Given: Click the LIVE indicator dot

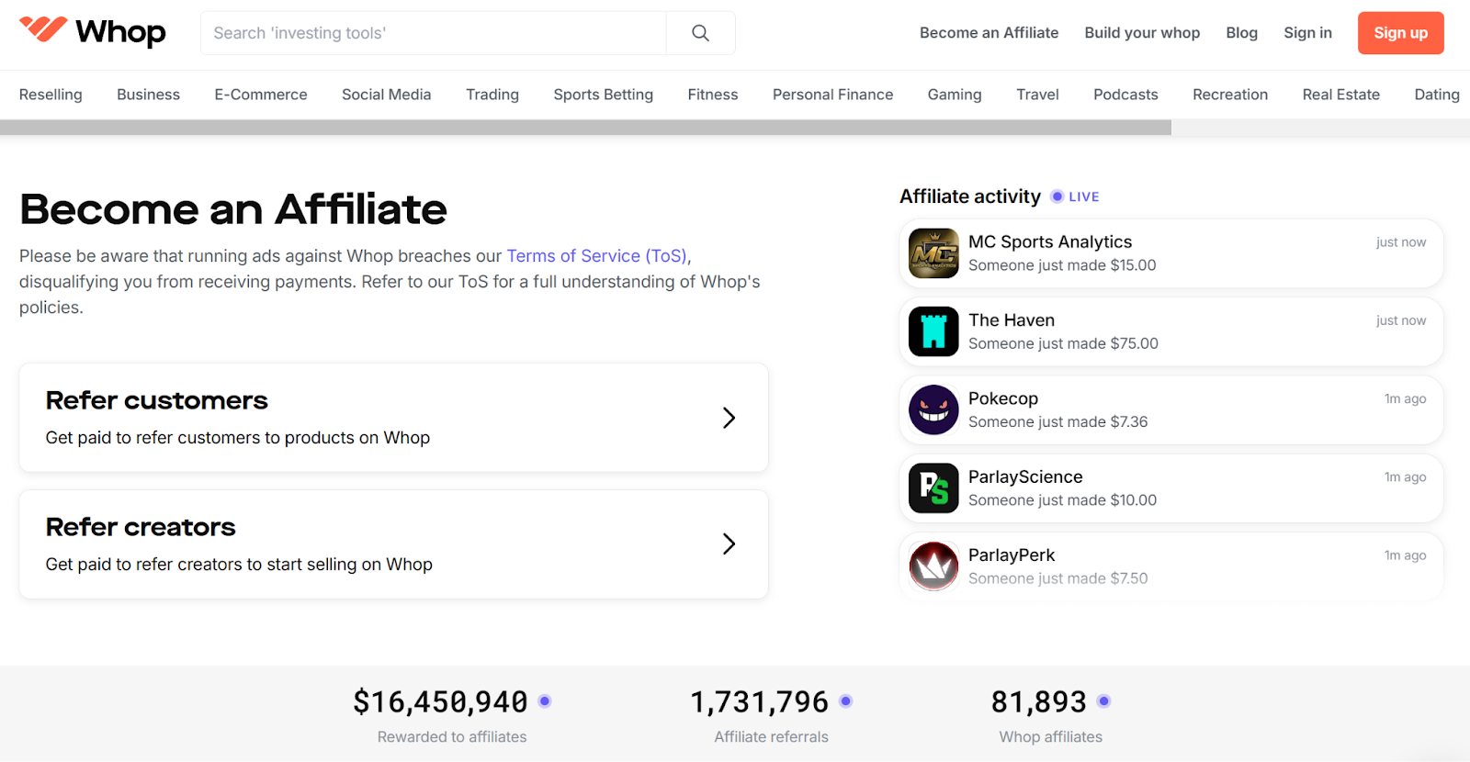Looking at the screenshot, I should pyautogui.click(x=1057, y=196).
